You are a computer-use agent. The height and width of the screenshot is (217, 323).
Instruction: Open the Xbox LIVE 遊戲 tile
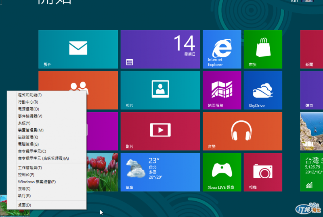[222, 172]
